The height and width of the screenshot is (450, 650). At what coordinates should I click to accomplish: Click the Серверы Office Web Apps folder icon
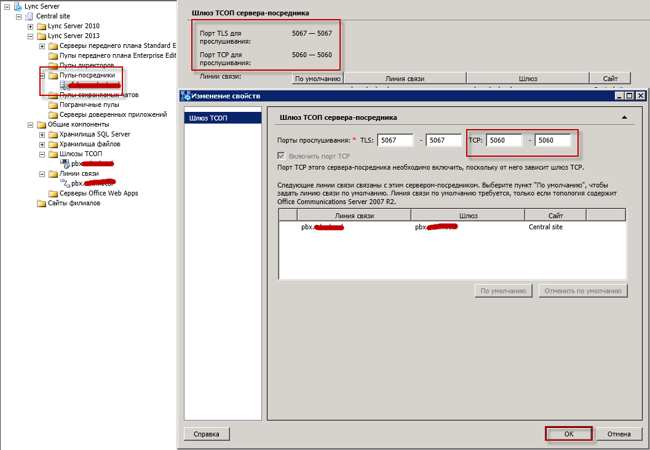53,193
